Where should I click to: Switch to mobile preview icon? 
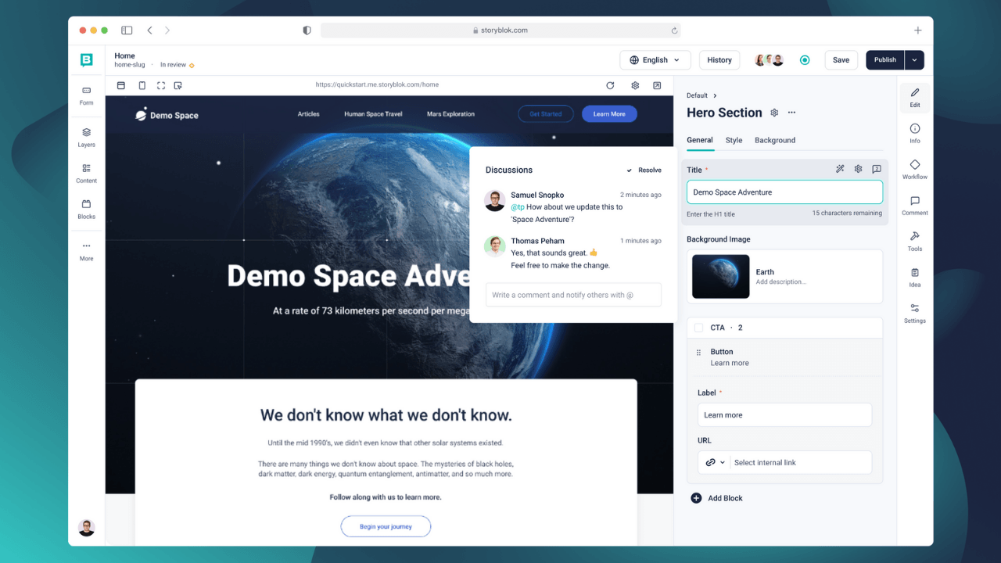coord(142,85)
